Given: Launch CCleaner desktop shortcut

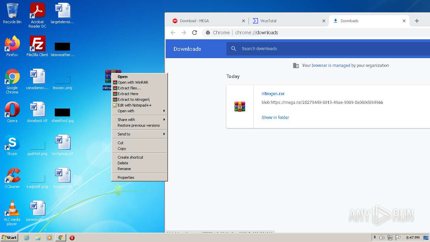Looking at the screenshot, I should pyautogui.click(x=12, y=178).
